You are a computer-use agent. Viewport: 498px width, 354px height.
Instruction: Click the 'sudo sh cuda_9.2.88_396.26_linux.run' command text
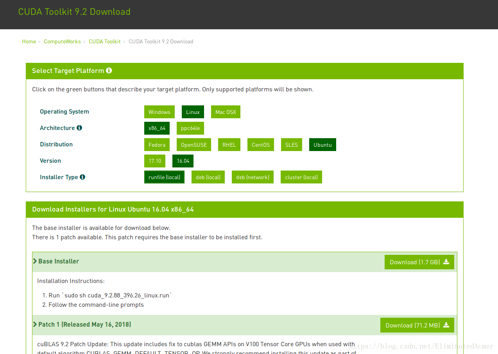click(x=116, y=295)
